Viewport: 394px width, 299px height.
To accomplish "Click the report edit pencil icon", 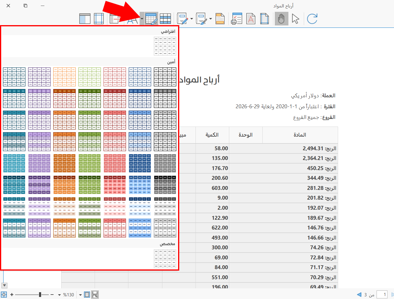I will (x=182, y=19).
